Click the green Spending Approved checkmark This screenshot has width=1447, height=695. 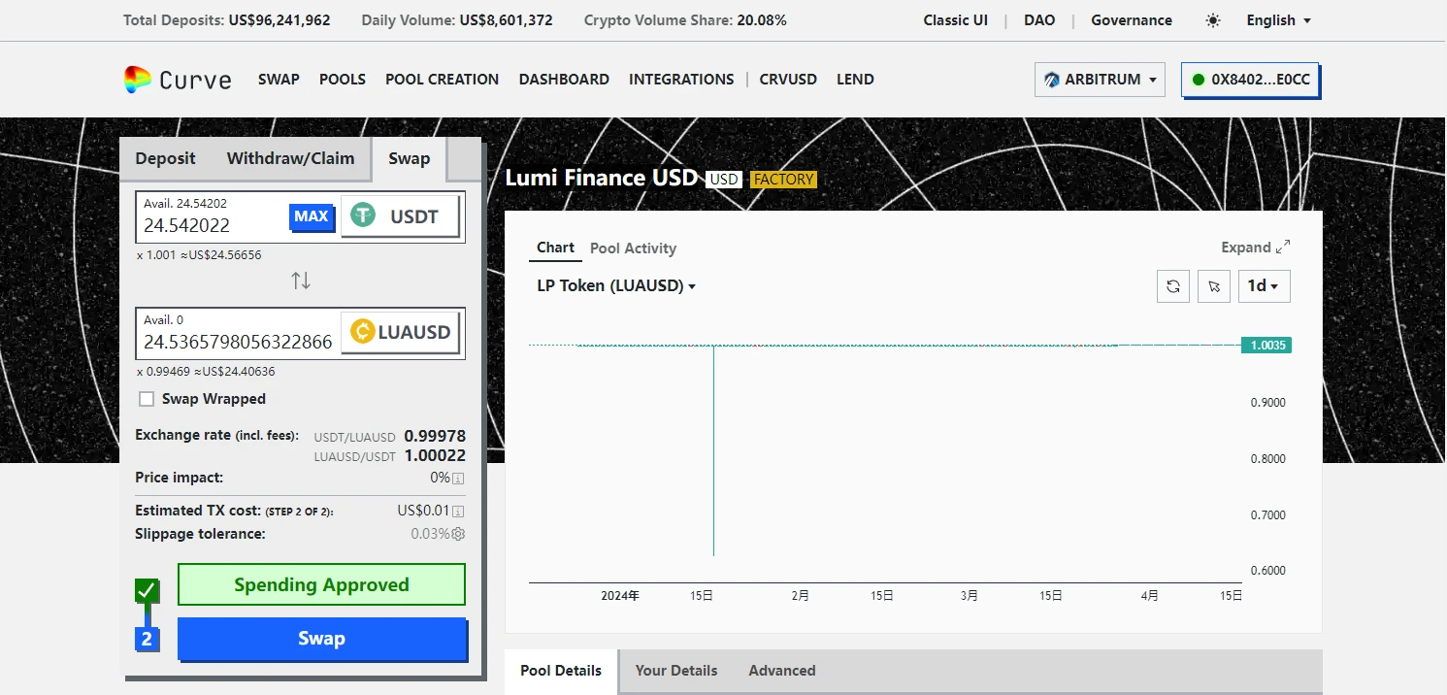(x=147, y=590)
